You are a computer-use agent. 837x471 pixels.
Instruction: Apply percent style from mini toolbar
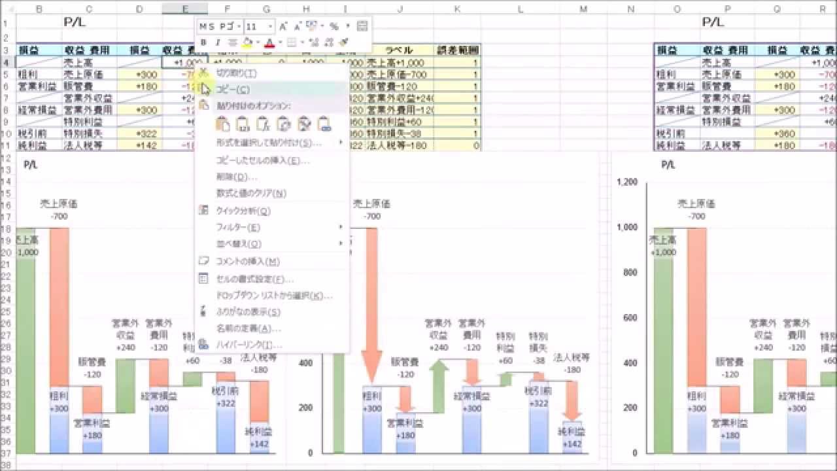(333, 26)
